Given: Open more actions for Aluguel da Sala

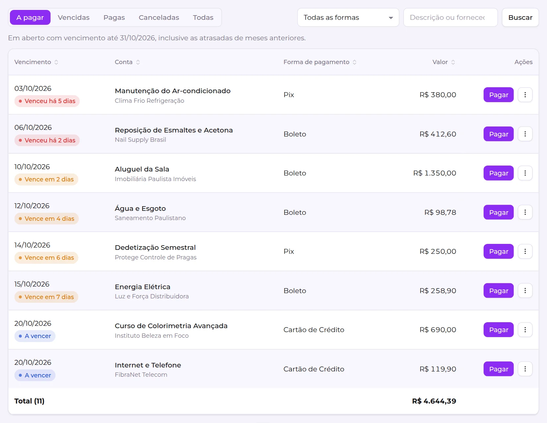Looking at the screenshot, I should point(525,173).
